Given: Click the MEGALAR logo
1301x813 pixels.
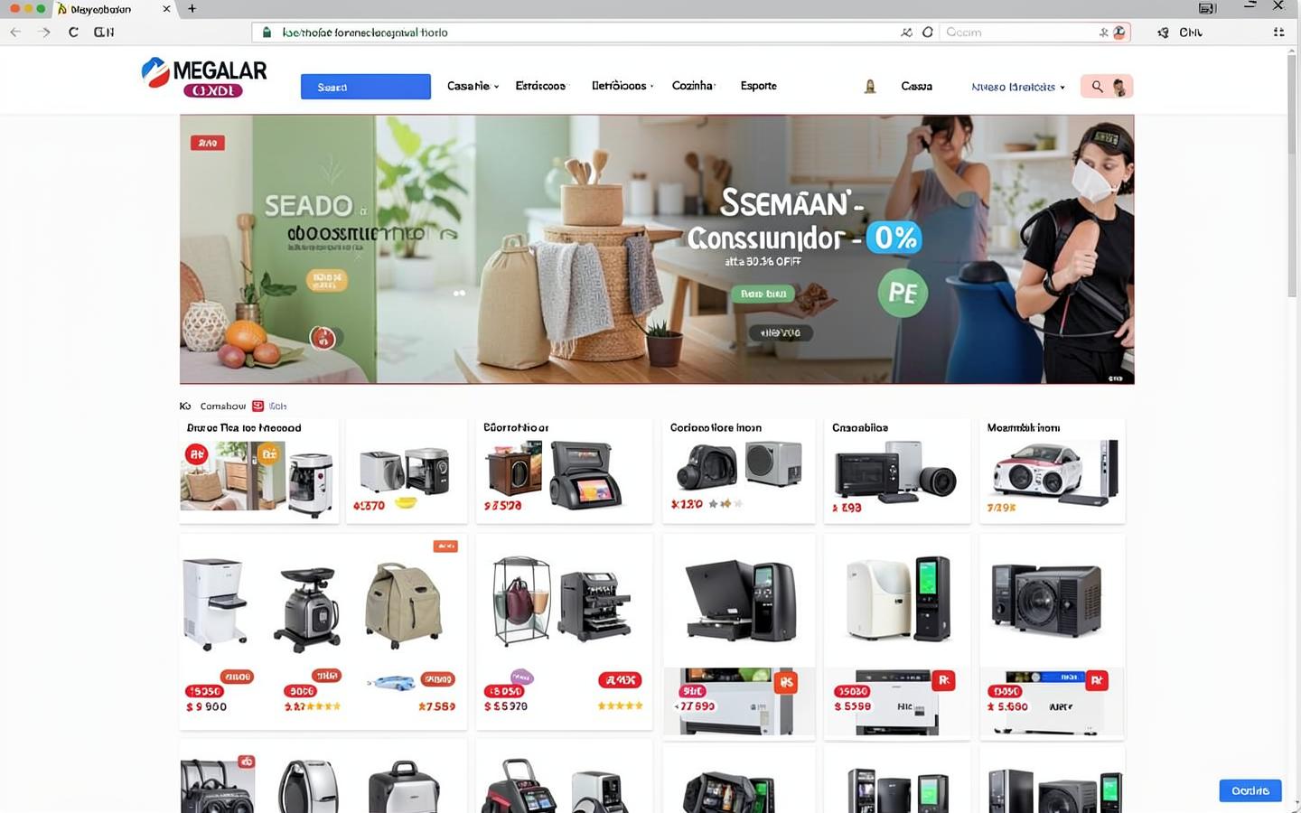Looking at the screenshot, I should [205, 78].
